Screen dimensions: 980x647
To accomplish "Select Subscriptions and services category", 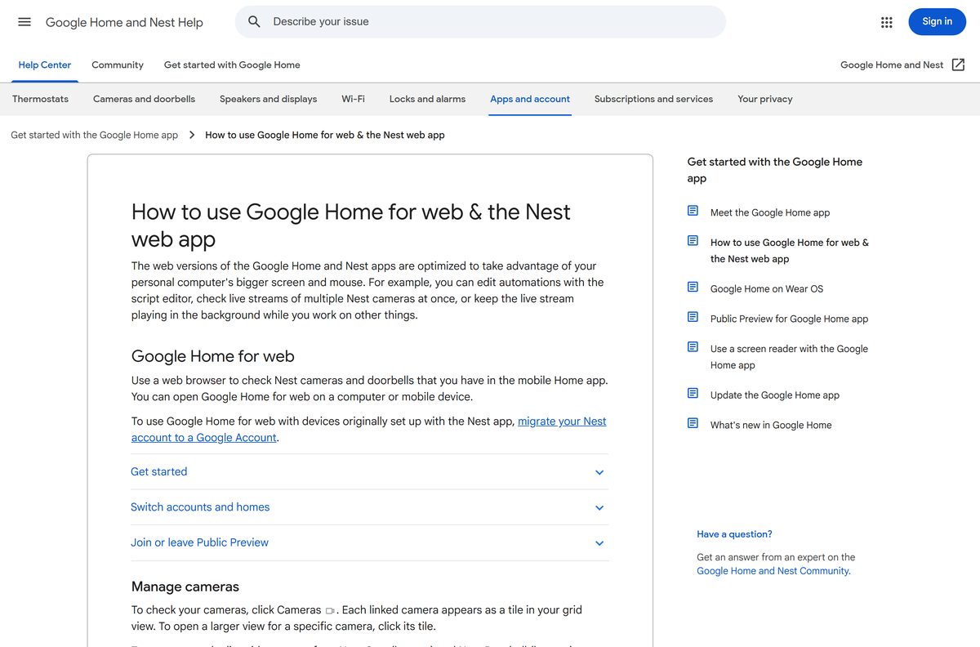I will (653, 99).
